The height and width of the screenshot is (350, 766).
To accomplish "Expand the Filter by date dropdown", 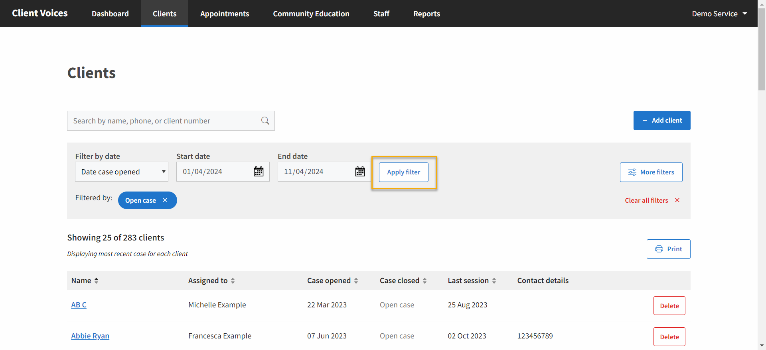I will pyautogui.click(x=122, y=172).
